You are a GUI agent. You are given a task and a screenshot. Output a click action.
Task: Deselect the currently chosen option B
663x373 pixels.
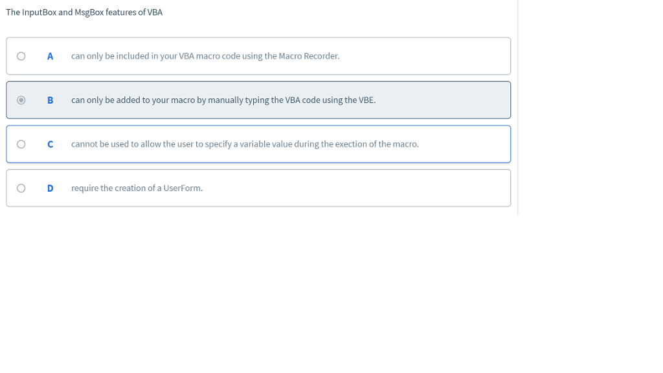[20, 100]
